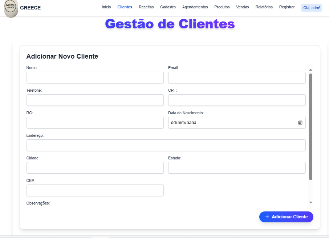The width and height of the screenshot is (329, 238).
Task: View Relatórios
Action: 264,7
